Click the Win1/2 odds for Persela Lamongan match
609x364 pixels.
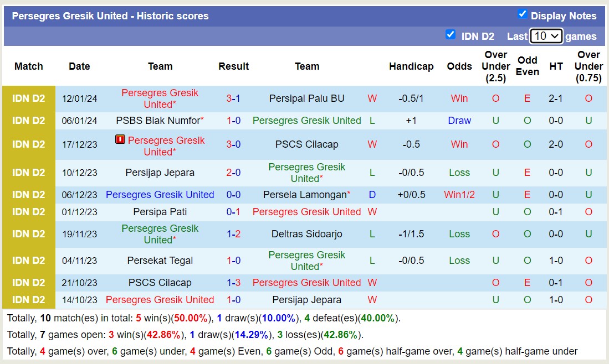(459, 195)
